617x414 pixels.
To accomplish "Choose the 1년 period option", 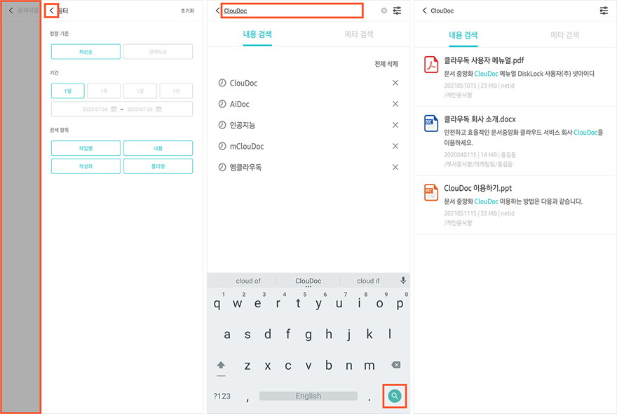I will [x=176, y=91].
